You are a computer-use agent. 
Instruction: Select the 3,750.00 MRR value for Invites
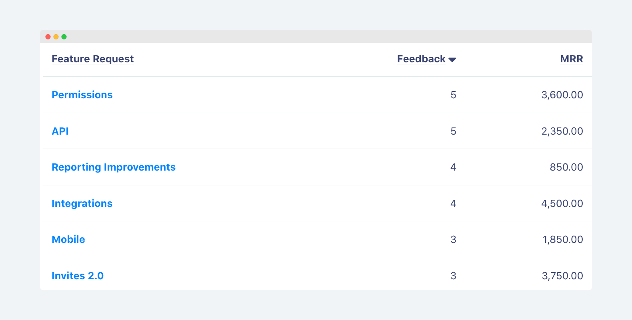[562, 276]
